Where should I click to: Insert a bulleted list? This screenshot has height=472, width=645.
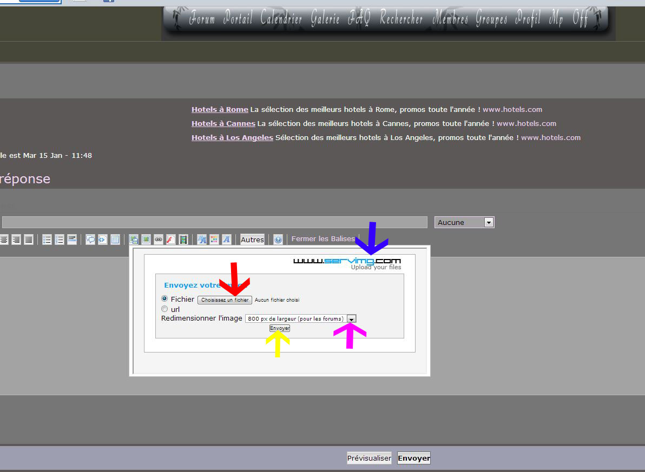point(47,240)
